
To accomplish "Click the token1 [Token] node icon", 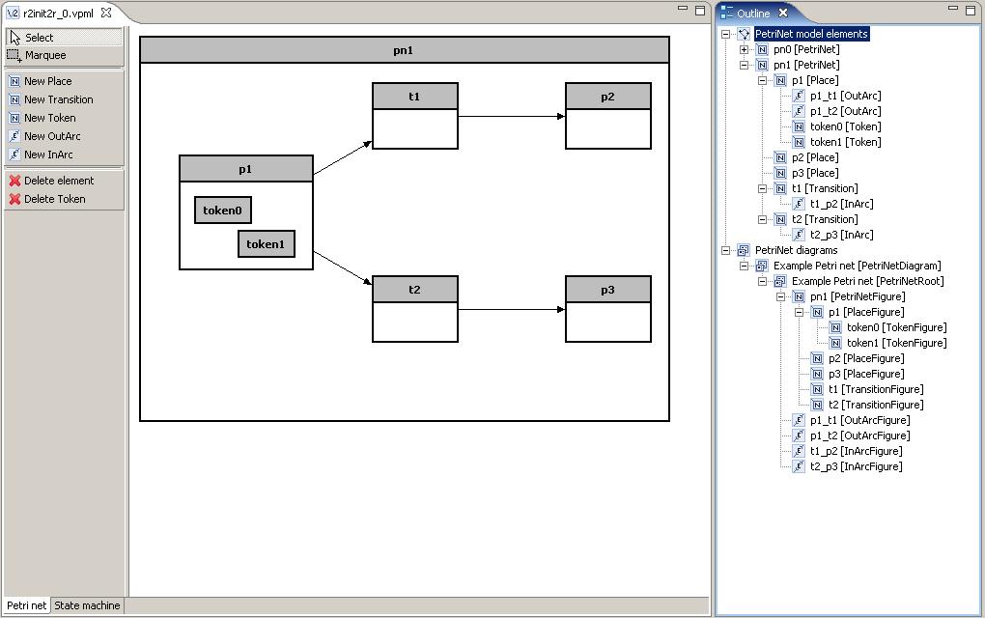I will coord(799,142).
